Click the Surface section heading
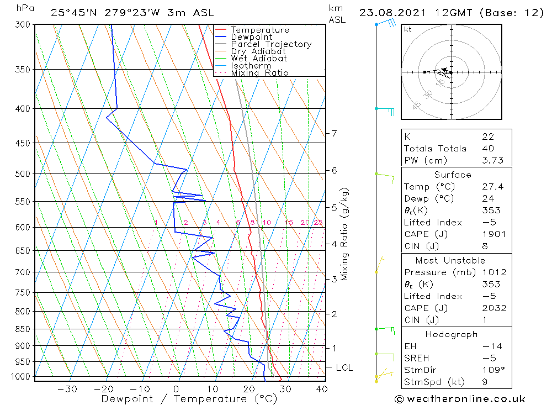Viewport: 552px width, 405px height. (x=453, y=175)
